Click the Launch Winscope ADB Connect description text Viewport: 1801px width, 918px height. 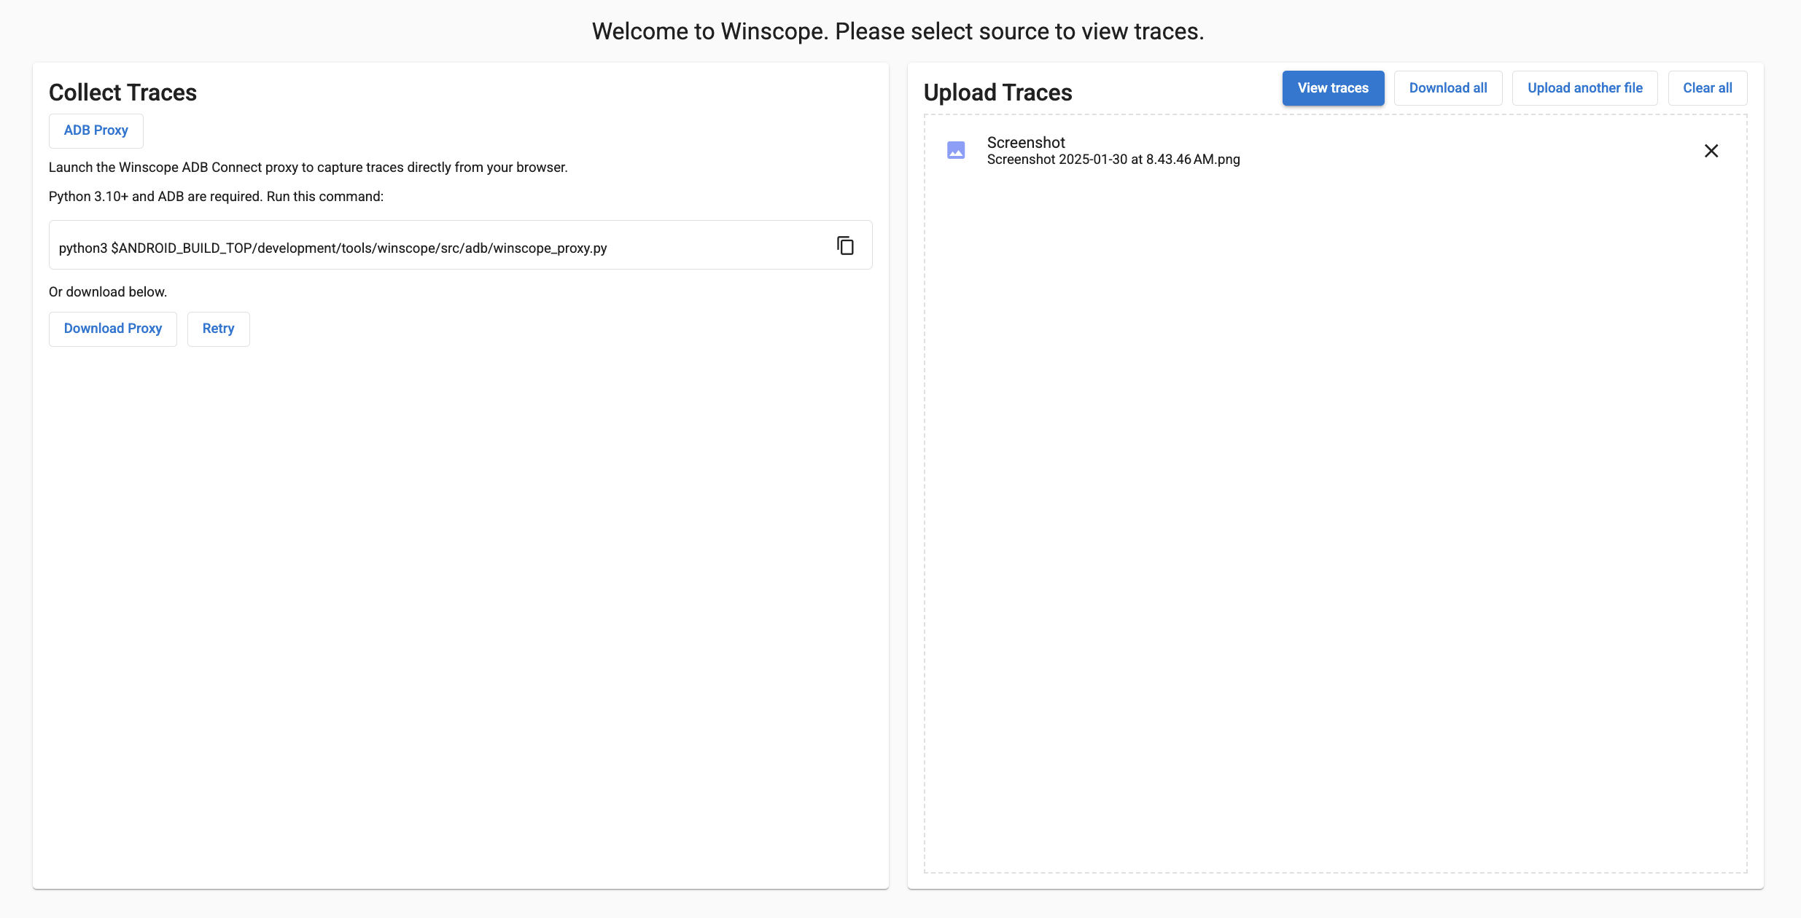coord(308,167)
